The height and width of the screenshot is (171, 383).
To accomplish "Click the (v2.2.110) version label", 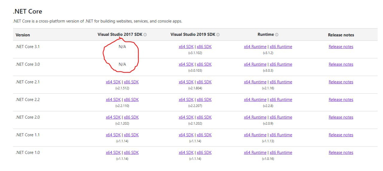I will pos(122,106).
